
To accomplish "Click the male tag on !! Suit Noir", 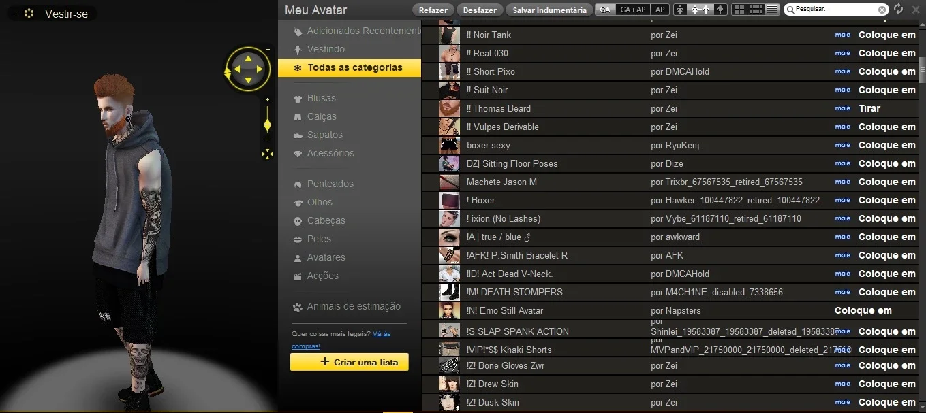I will [843, 90].
